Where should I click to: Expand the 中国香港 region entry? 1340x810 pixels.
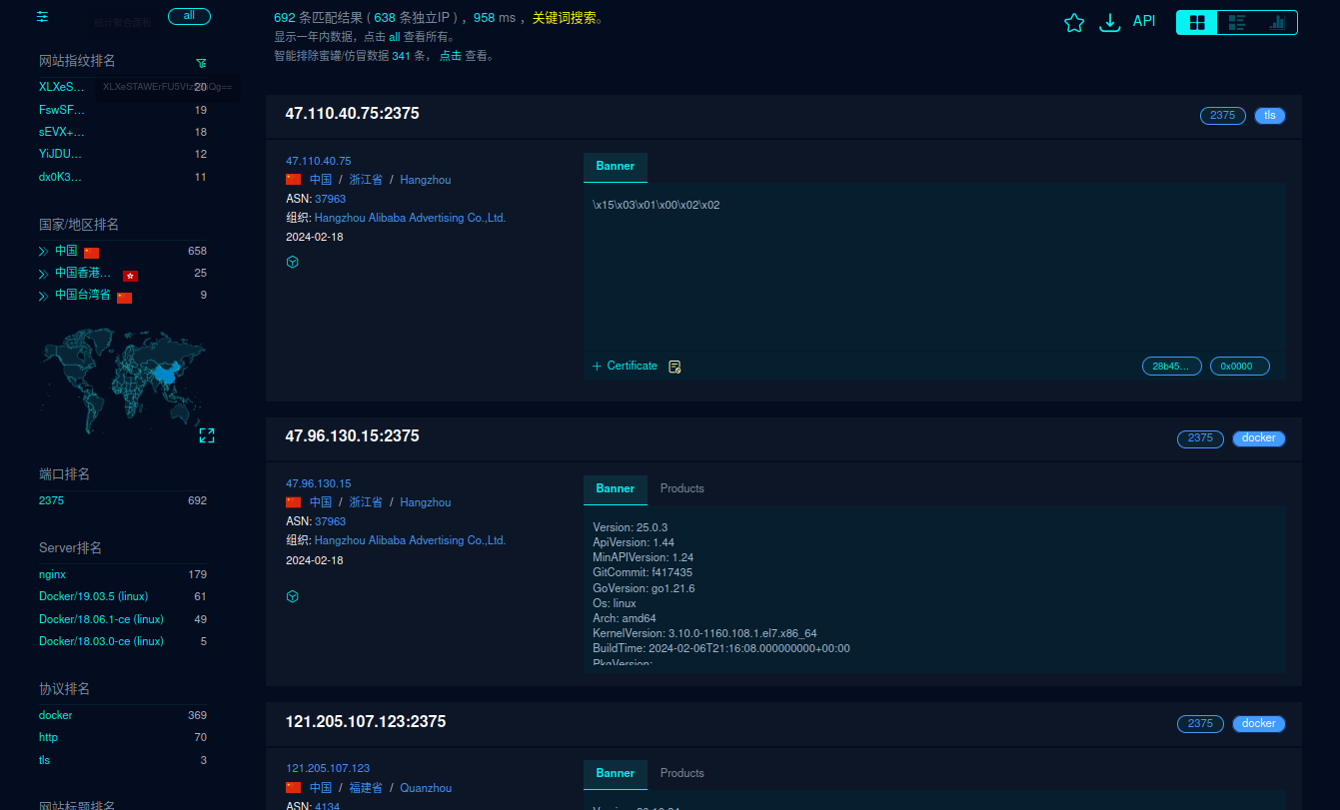click(44, 274)
